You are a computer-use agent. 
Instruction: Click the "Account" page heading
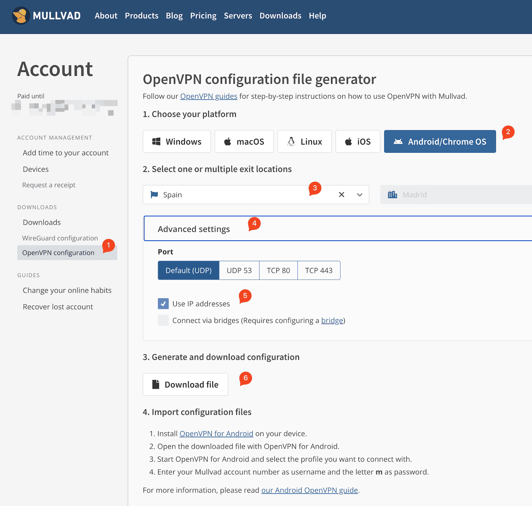coord(55,69)
